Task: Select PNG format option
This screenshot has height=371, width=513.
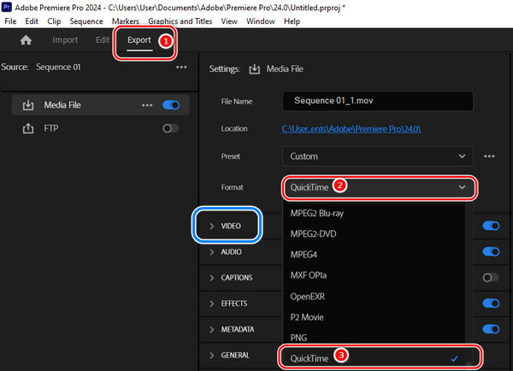Action: [x=374, y=338]
